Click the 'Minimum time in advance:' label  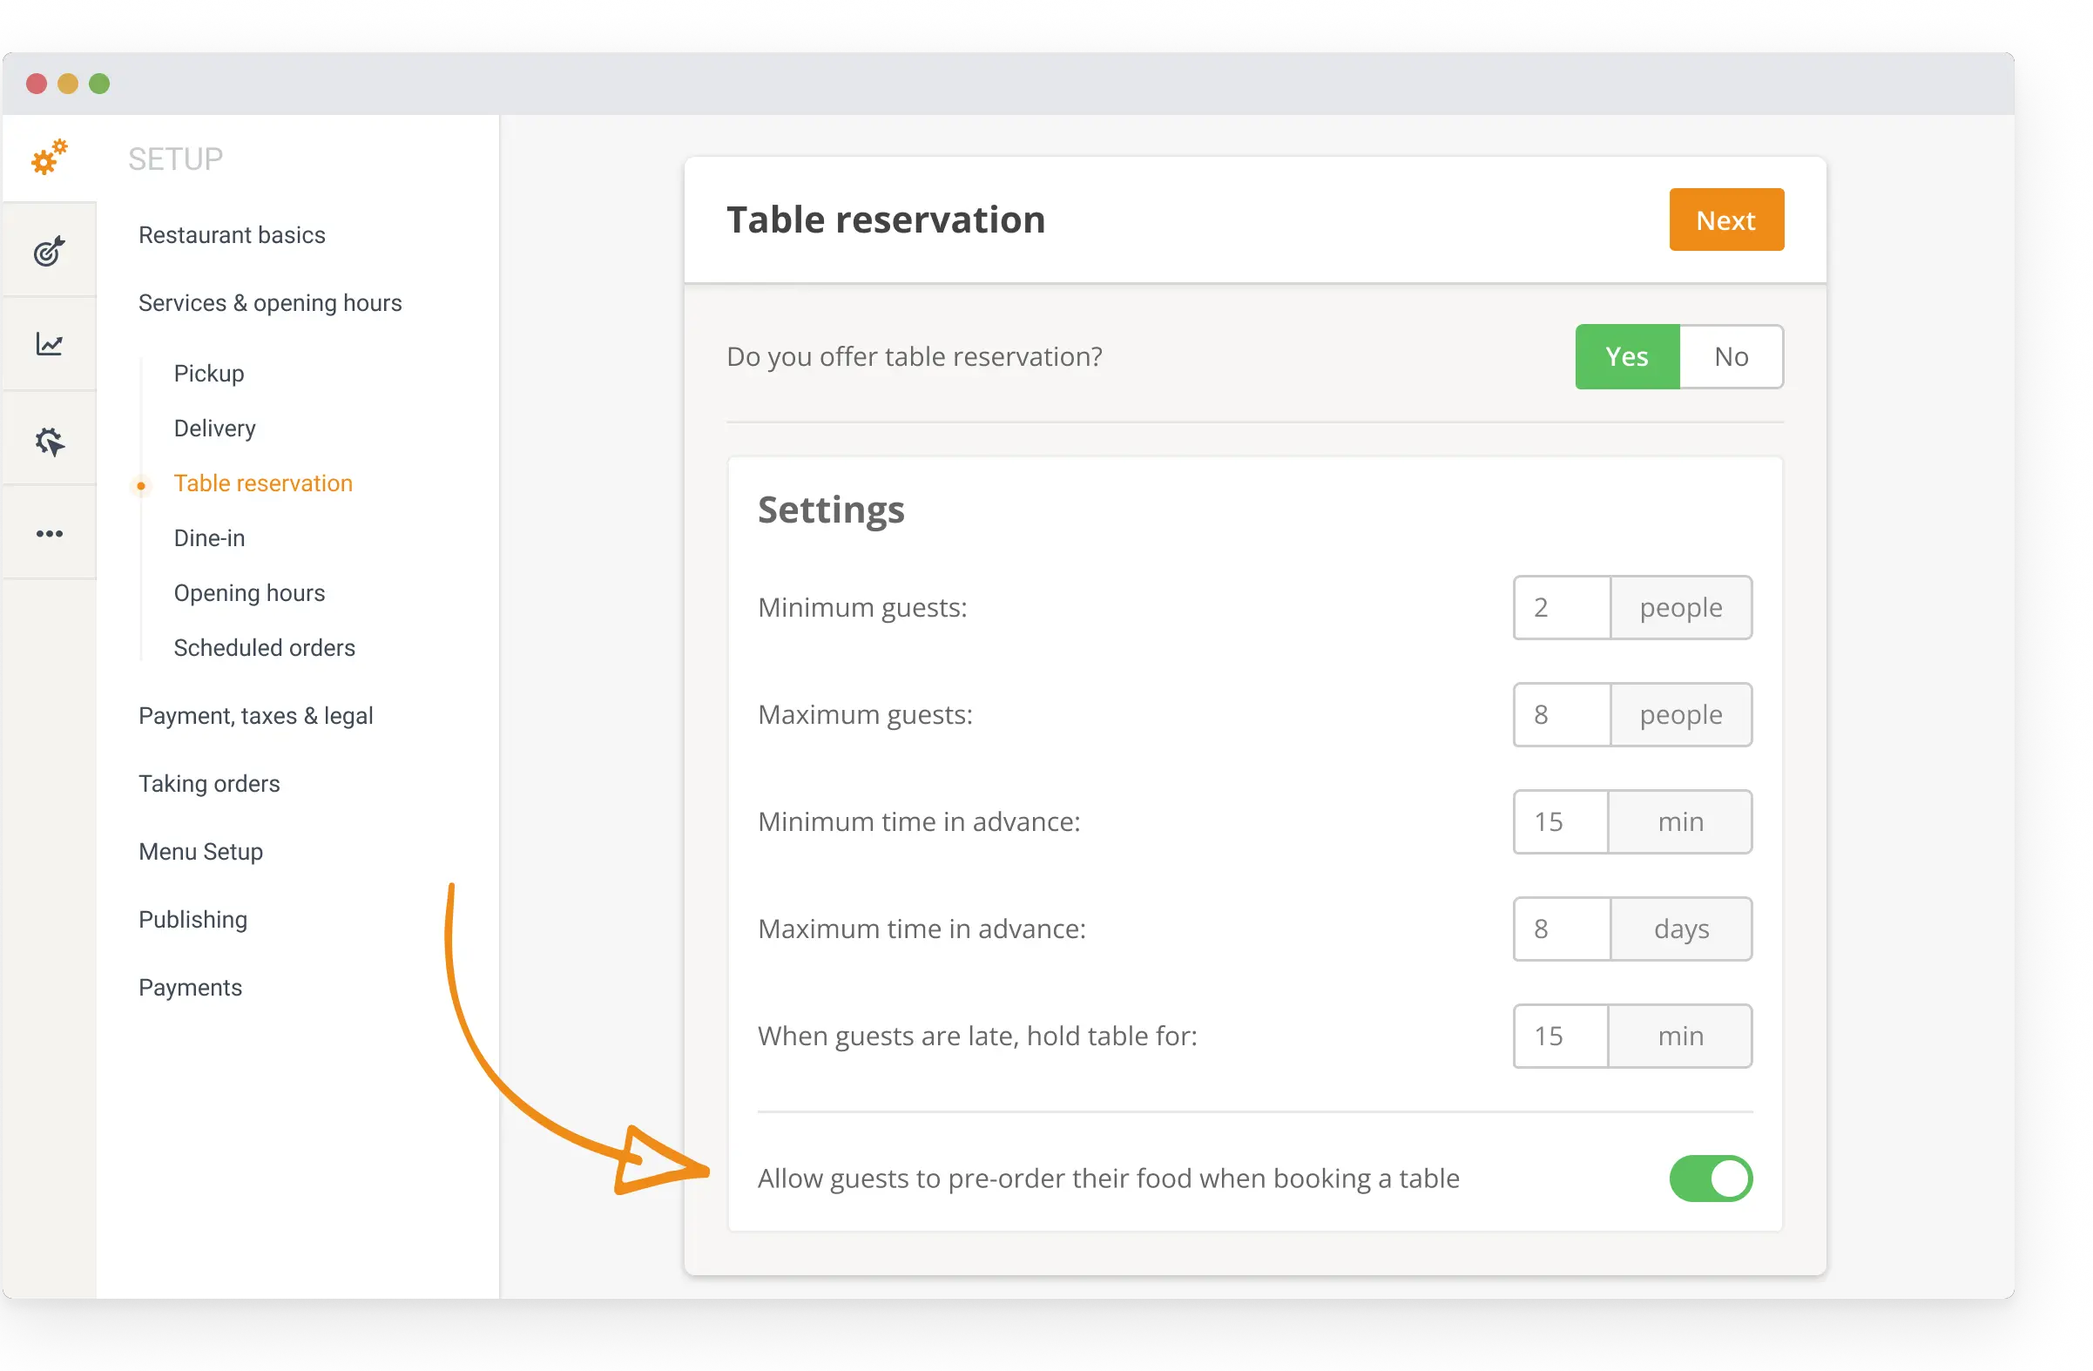tap(919, 821)
